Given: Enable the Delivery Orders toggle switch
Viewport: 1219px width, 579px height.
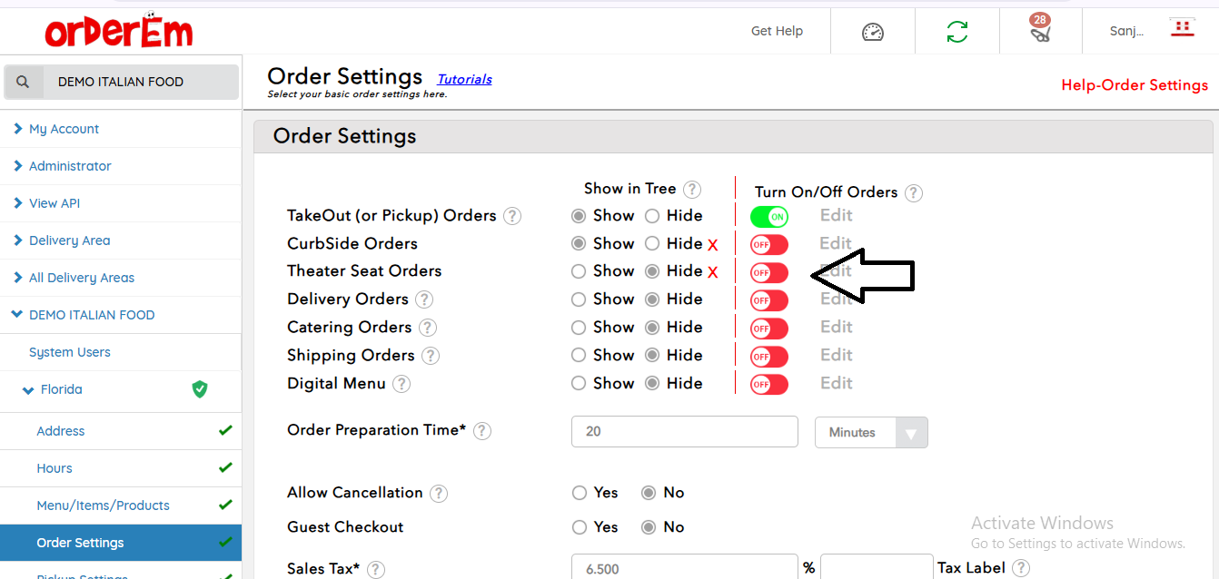Looking at the screenshot, I should (x=768, y=300).
